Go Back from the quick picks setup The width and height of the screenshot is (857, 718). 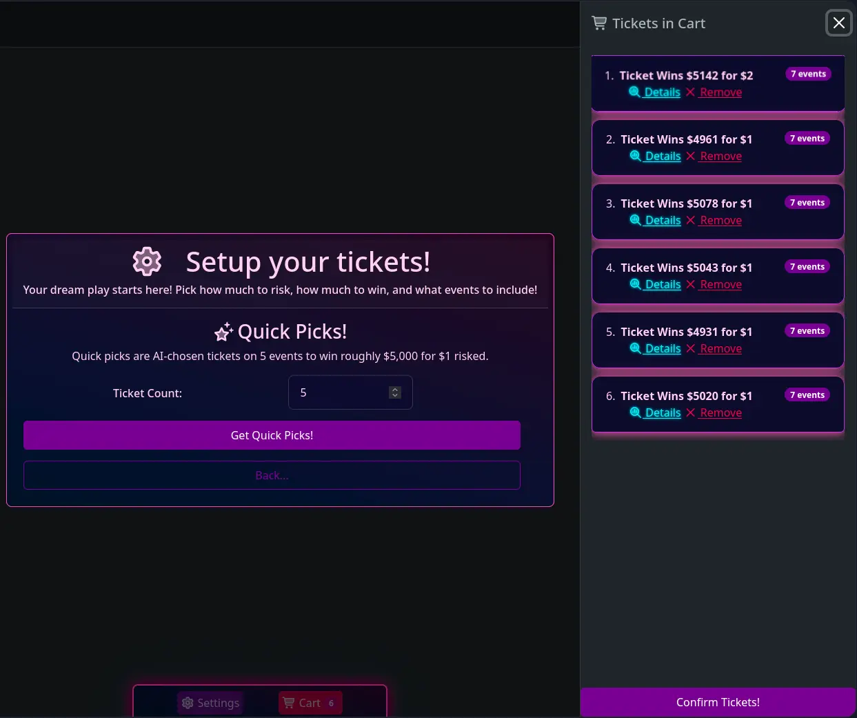point(272,475)
